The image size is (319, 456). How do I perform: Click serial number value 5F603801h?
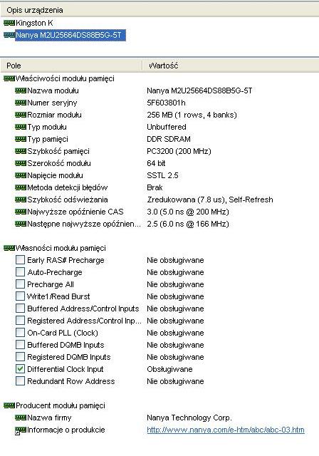[166, 103]
